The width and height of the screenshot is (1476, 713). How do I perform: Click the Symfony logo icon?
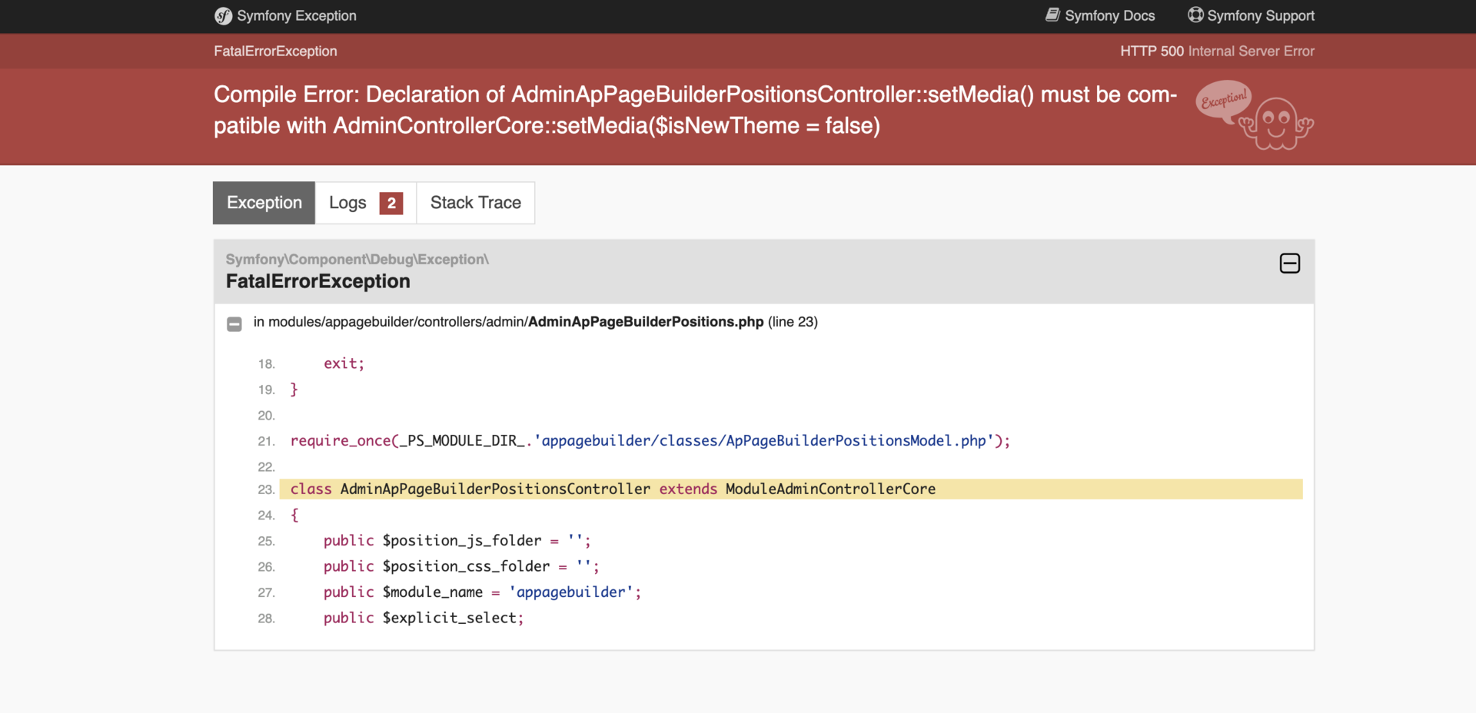click(223, 16)
